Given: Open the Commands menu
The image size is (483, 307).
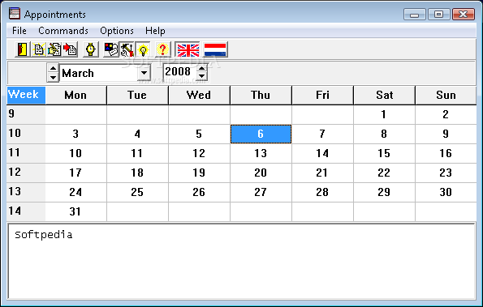Looking at the screenshot, I should [63, 31].
